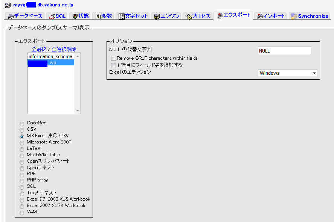Screen dimensions: 334x222
Task: Click the traffic light icon for 状態
Action: [x=75, y=17]
